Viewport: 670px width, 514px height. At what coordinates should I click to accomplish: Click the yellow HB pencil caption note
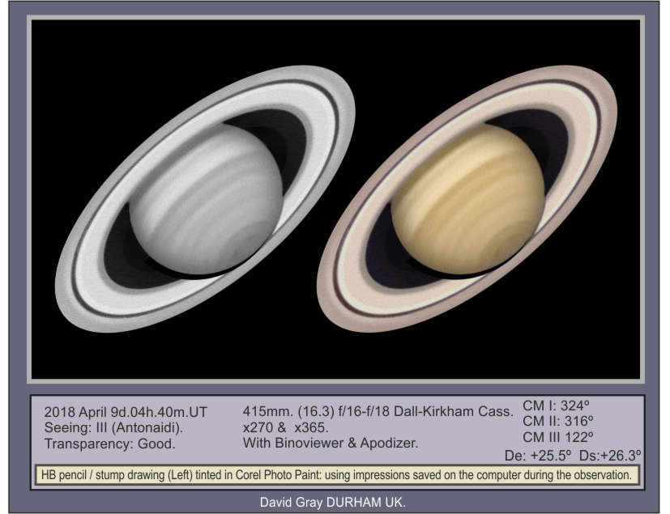click(337, 474)
